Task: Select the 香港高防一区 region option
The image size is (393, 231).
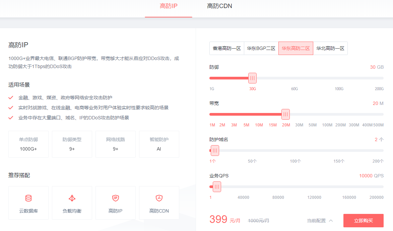Action: point(227,48)
